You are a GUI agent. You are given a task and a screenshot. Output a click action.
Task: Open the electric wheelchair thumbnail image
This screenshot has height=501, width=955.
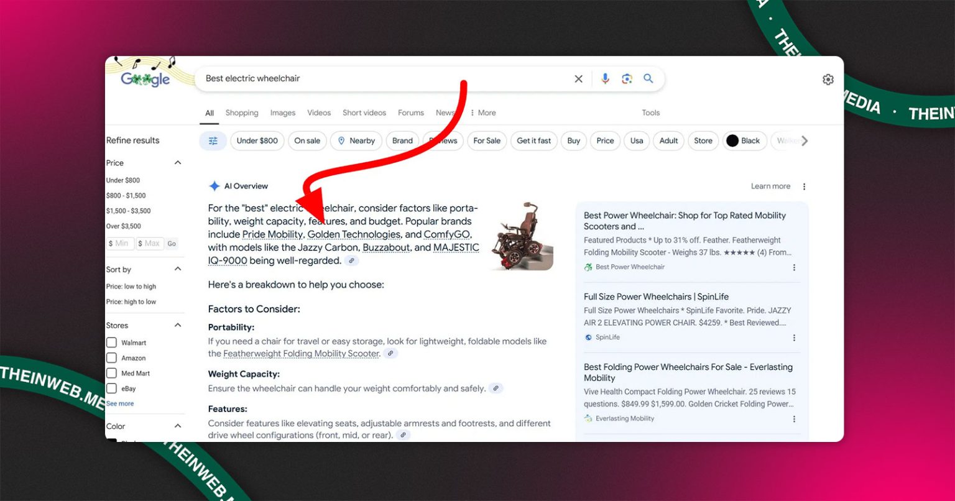522,236
